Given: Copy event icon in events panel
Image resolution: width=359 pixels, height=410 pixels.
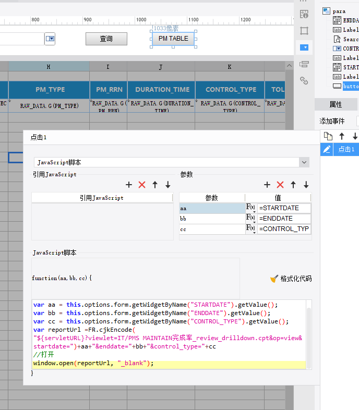Looking at the screenshot, I should pyautogui.click(x=328, y=136).
